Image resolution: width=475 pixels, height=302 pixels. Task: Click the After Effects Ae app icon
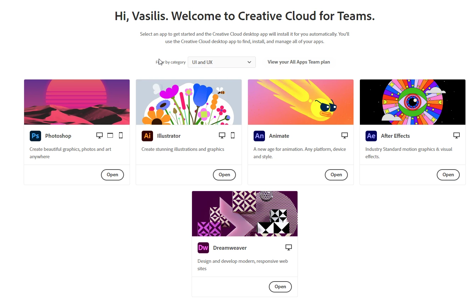(x=371, y=136)
